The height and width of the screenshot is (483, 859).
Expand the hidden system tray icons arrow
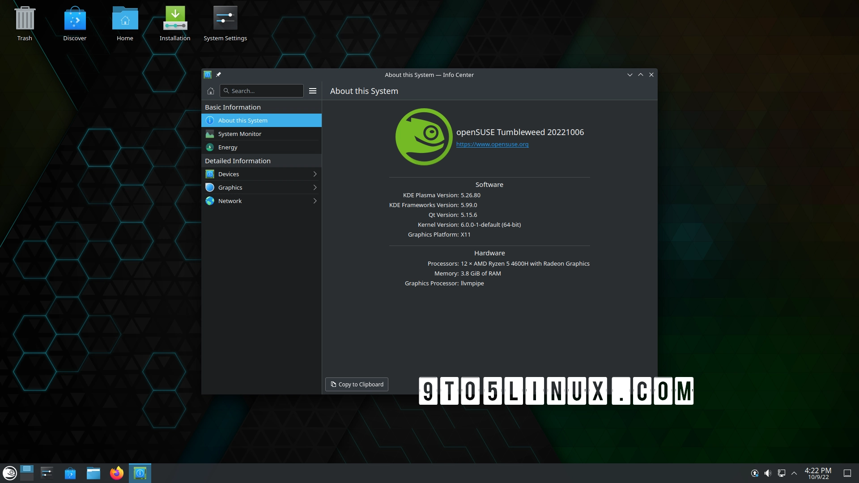click(794, 473)
